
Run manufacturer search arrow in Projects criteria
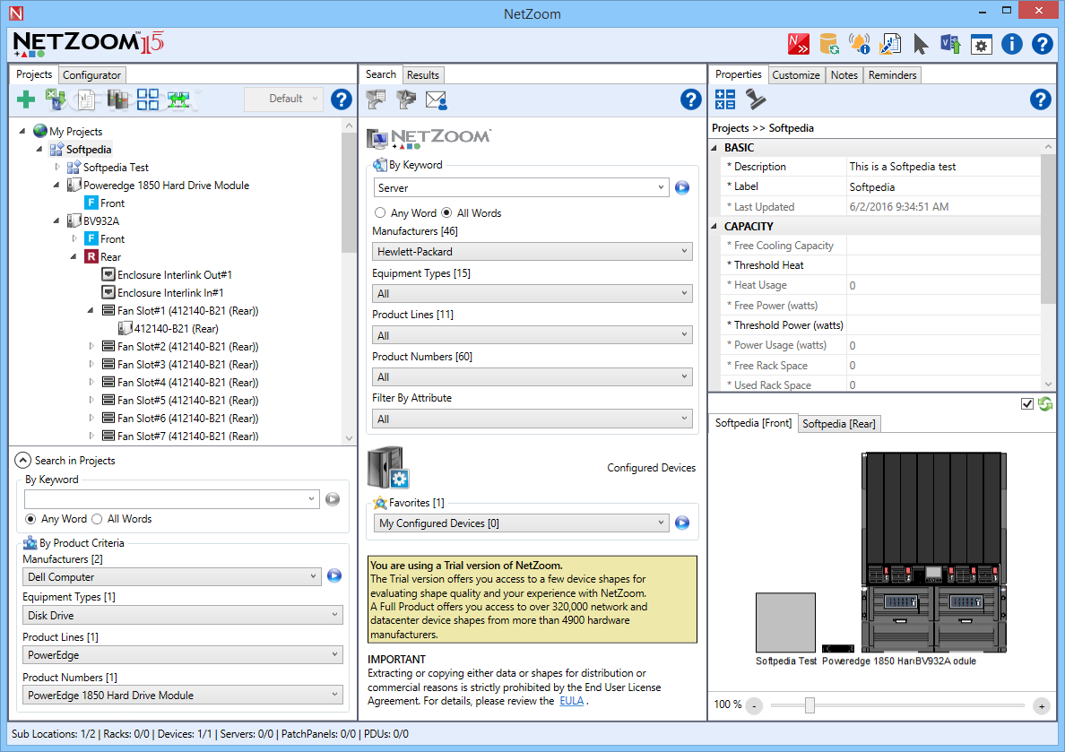(334, 576)
